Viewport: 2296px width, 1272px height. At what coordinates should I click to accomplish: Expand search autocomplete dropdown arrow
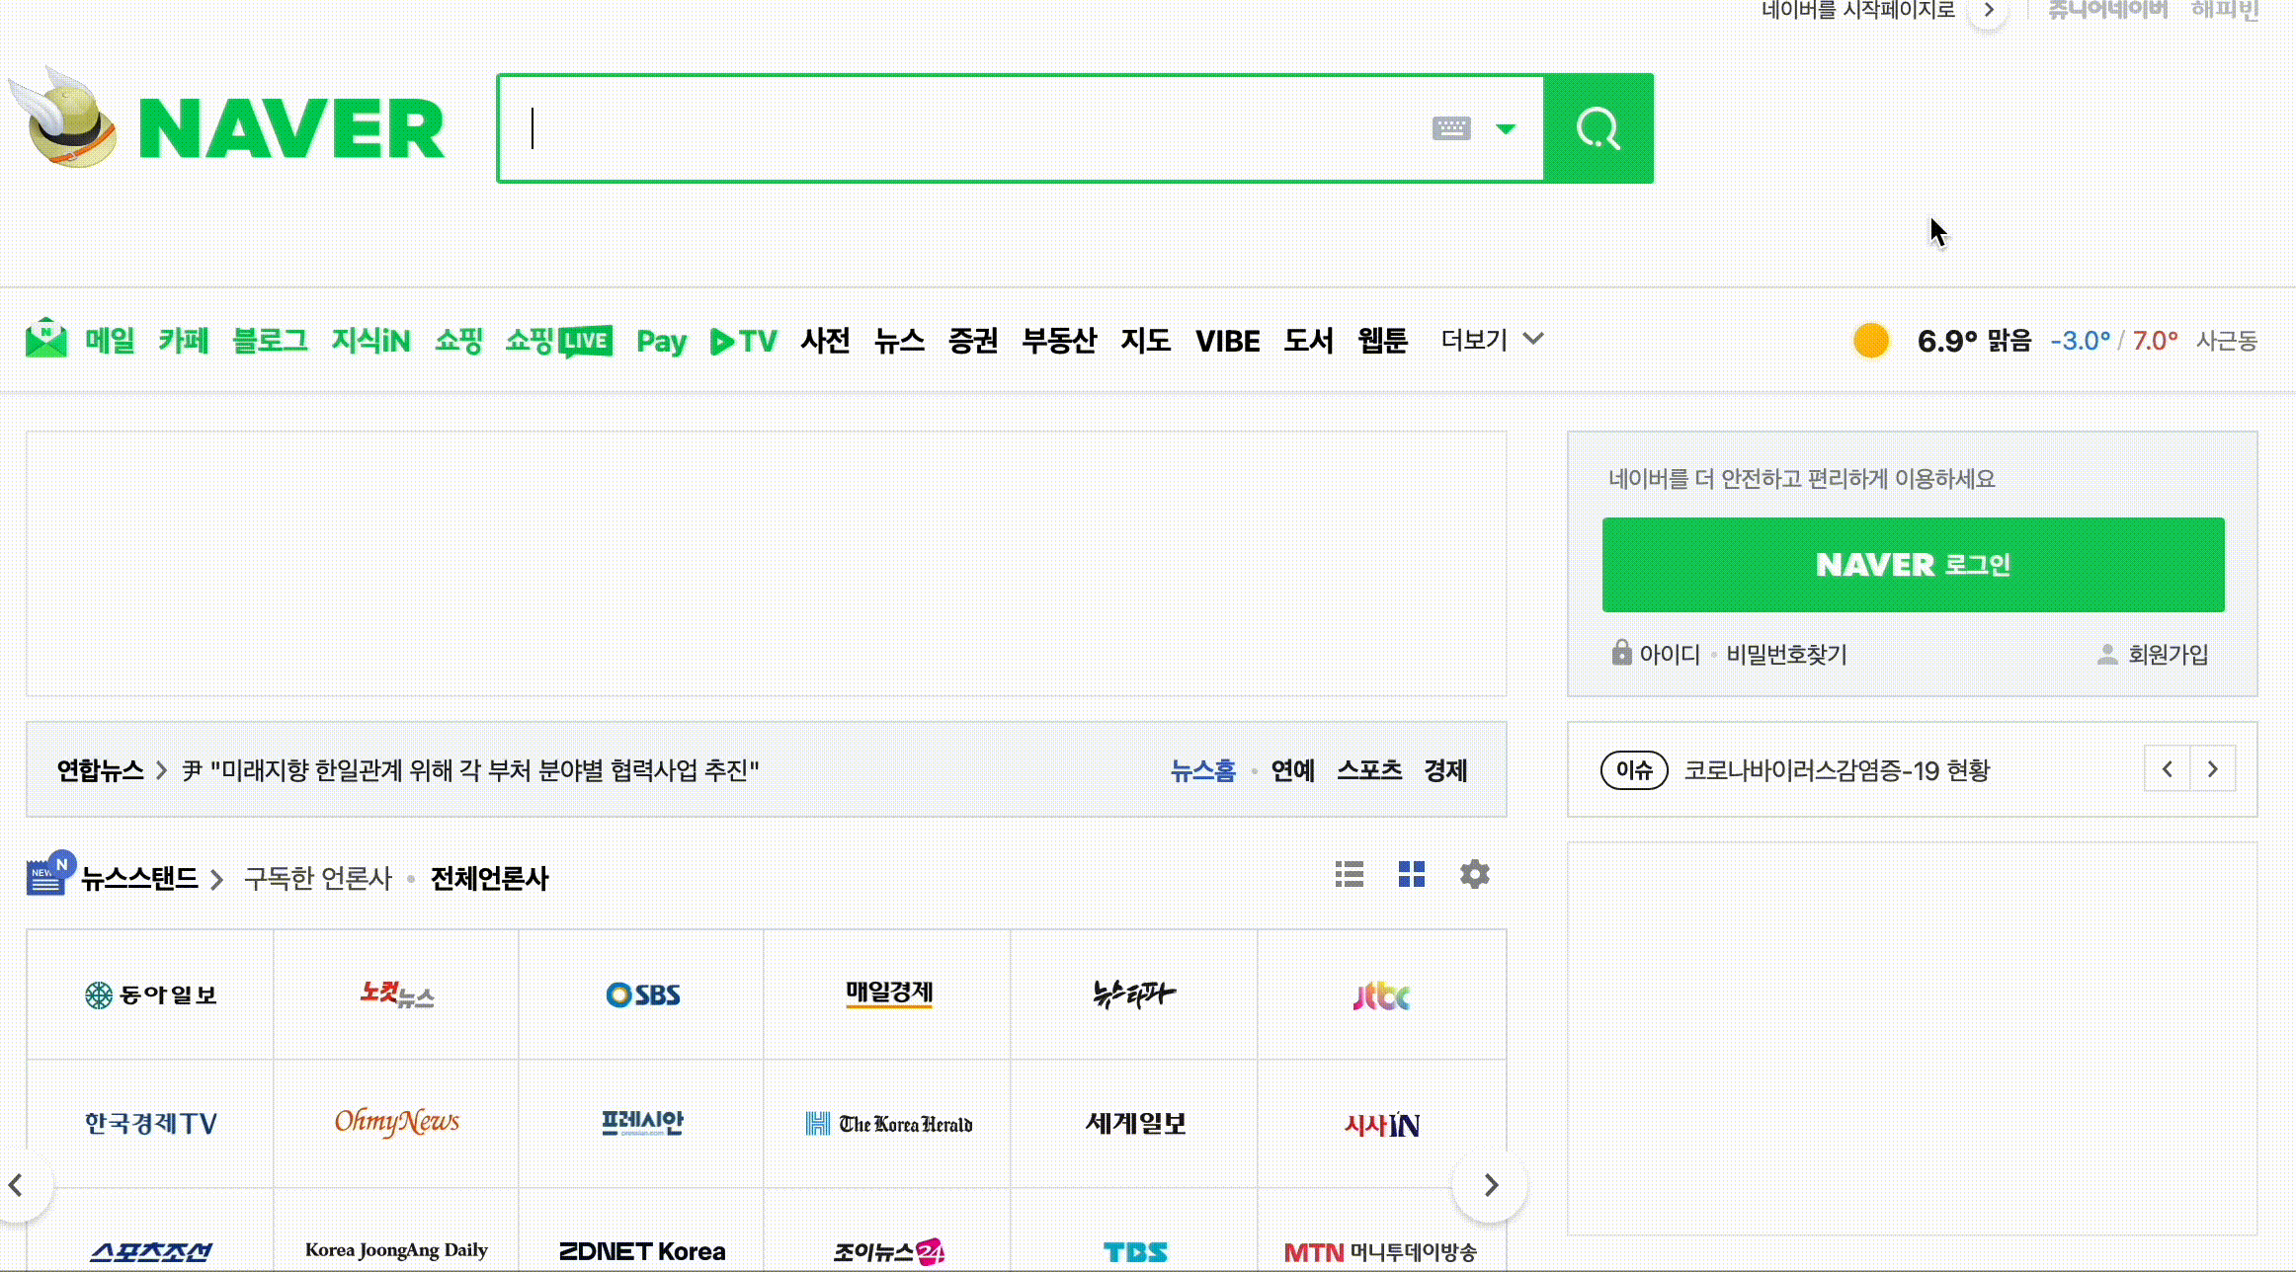(x=1505, y=128)
